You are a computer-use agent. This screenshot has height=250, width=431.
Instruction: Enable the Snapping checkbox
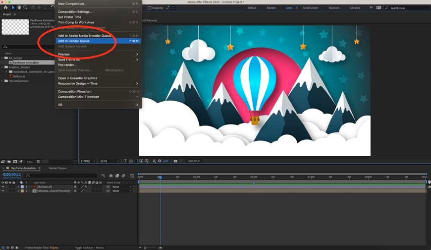tap(149, 8)
